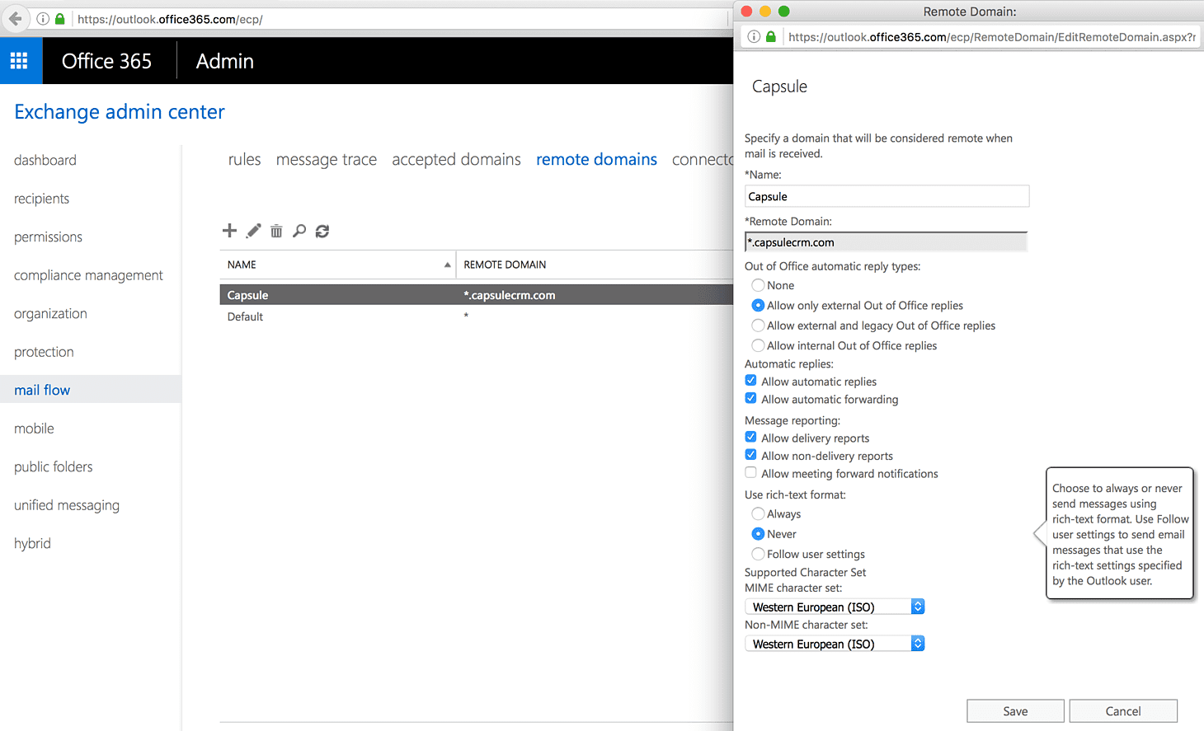Select Allow internal Out of Office replies
Viewport: 1204px width, 731px height.
[x=758, y=345]
